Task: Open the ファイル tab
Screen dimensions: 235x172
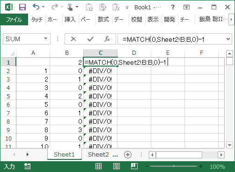Action: click(14, 20)
